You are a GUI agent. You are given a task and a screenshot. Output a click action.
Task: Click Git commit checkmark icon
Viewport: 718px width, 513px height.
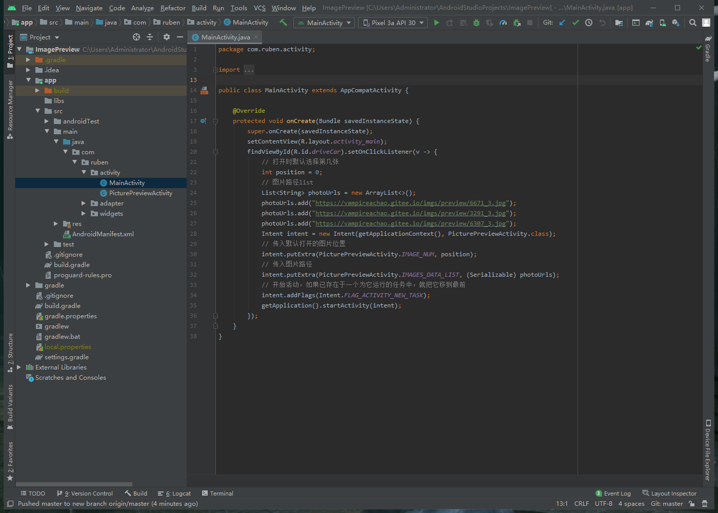[x=575, y=23]
